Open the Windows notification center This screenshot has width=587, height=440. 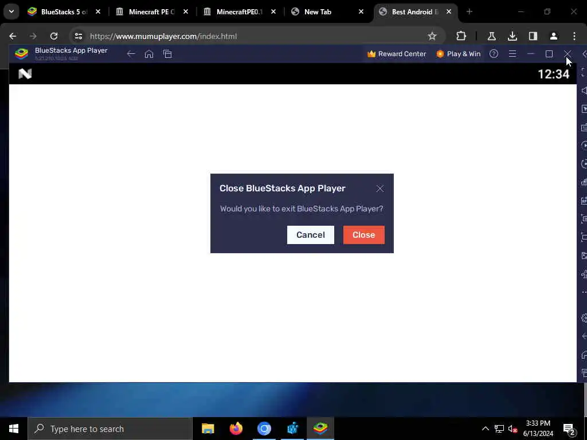click(569, 429)
